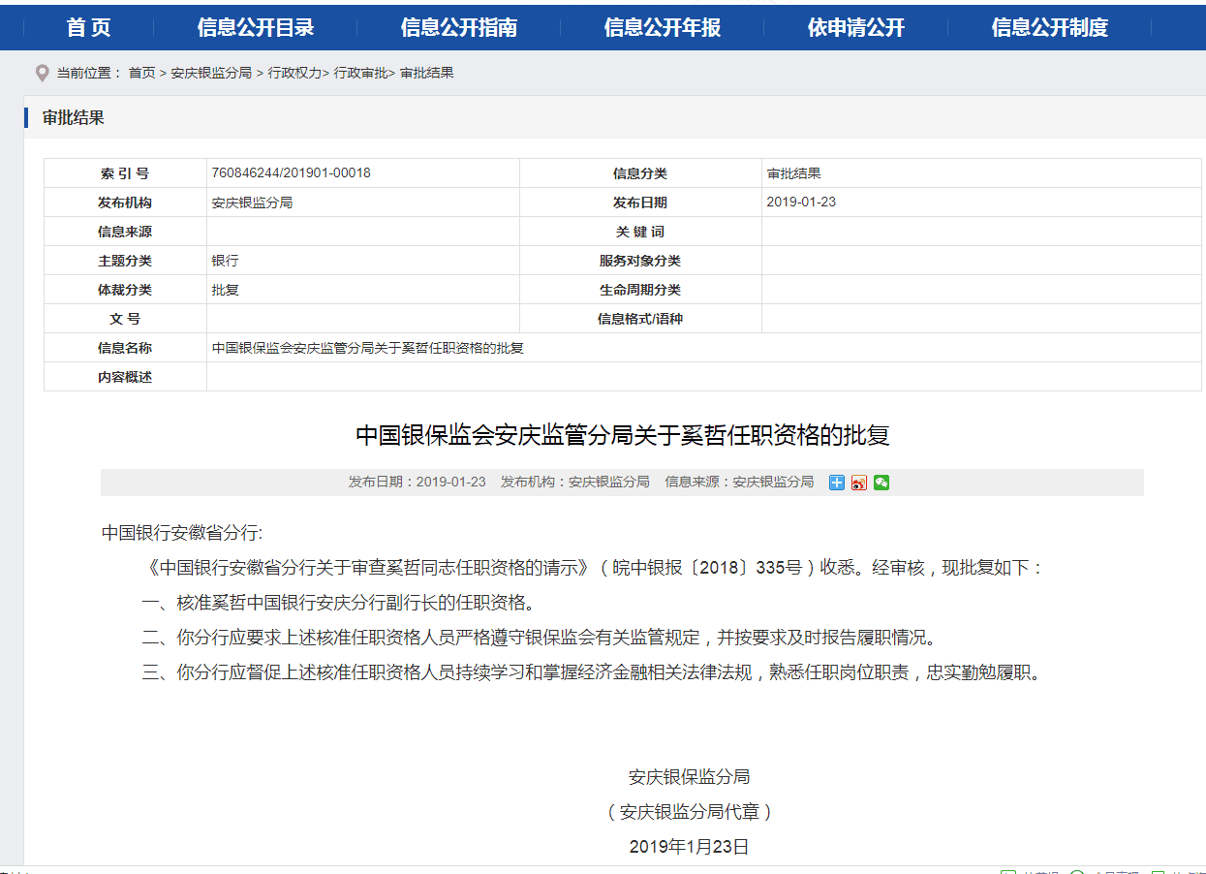
Task: Click the 发布日期 table label
Action: click(640, 203)
